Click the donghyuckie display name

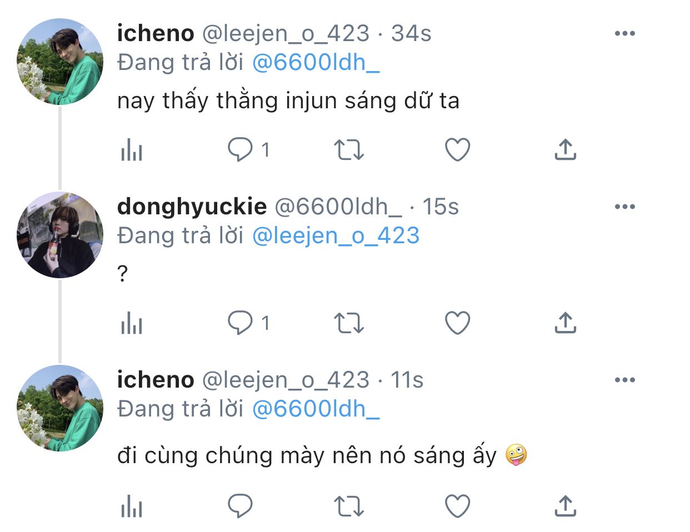(192, 207)
